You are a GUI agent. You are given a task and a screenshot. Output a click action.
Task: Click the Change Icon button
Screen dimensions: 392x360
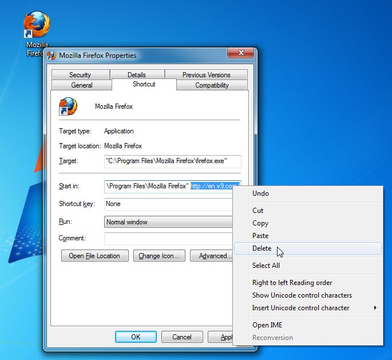pos(159,256)
